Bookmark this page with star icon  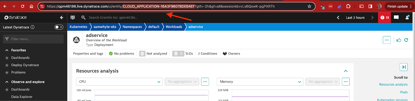pos(309,6)
